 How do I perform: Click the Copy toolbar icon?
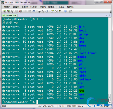pyautogui.click(x=26, y=11)
